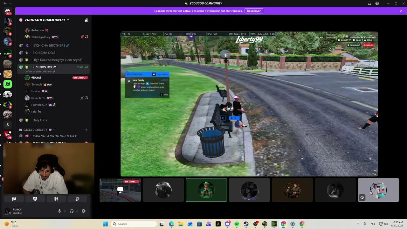Click the Windows taskbar Search box

tap(134, 224)
